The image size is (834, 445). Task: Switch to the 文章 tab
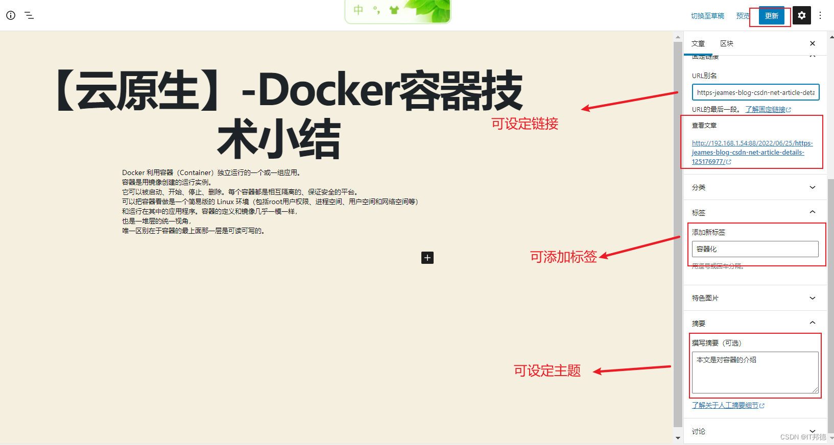(x=698, y=43)
